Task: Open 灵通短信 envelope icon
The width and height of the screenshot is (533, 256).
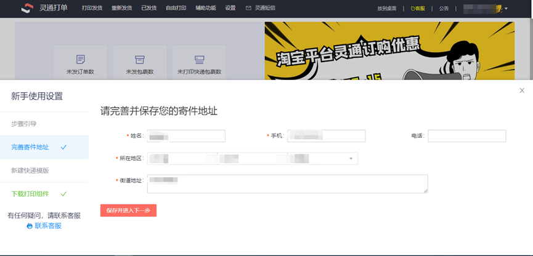Action: point(248,9)
